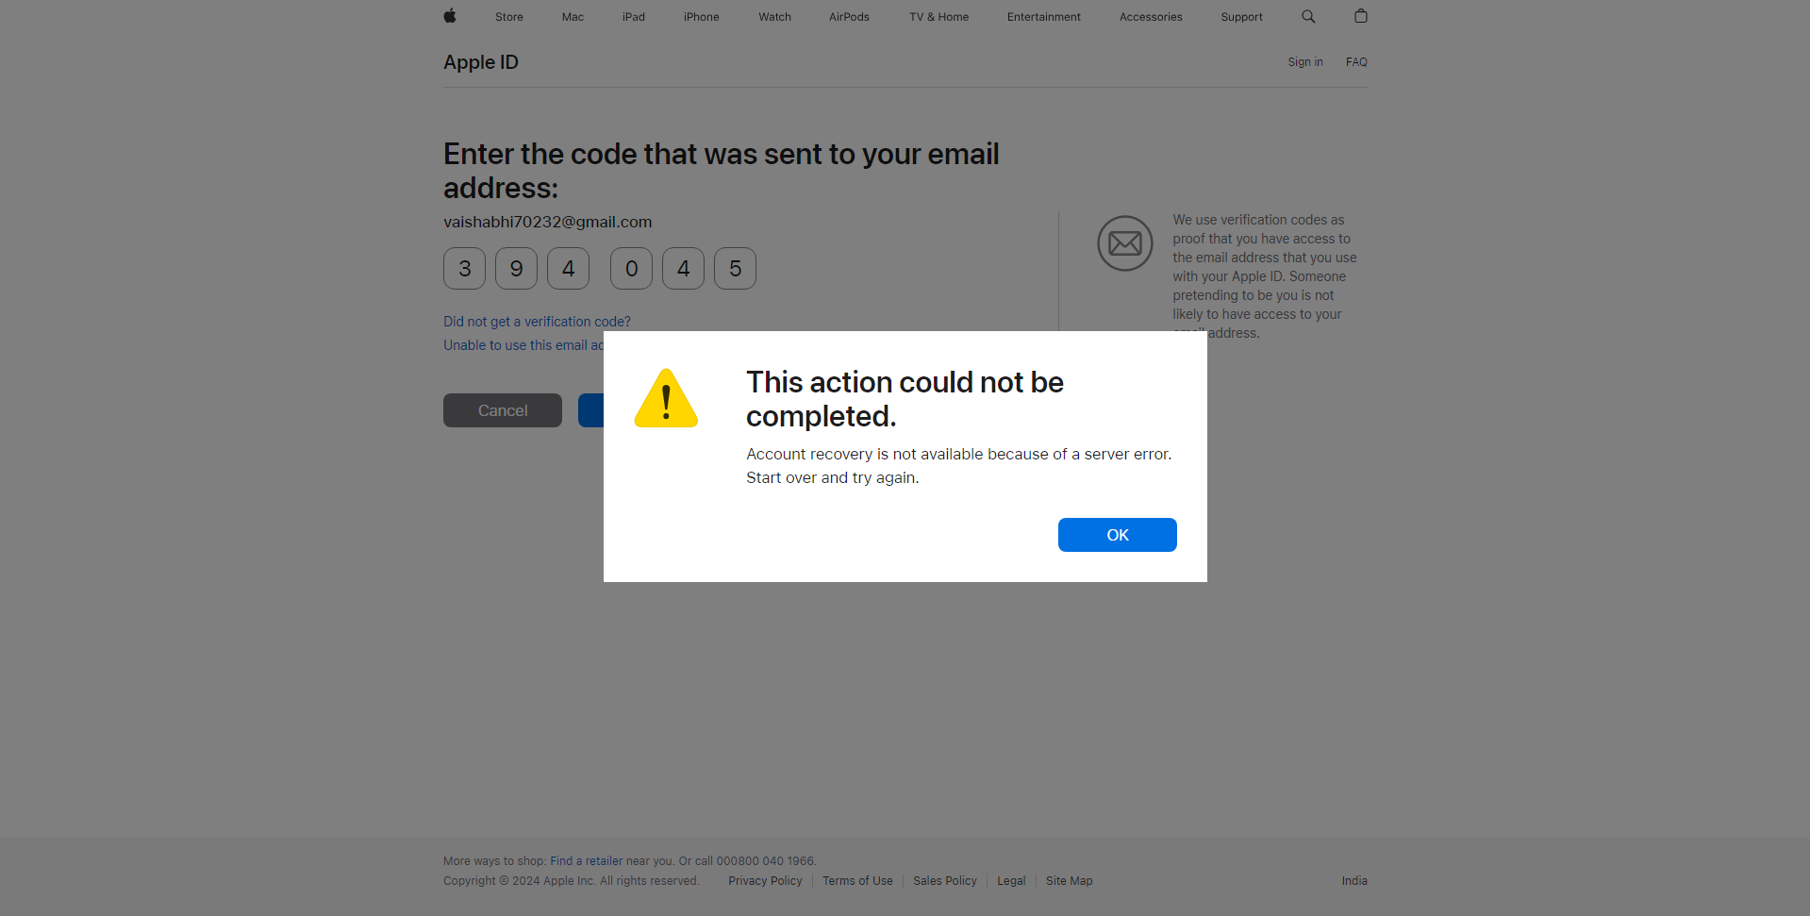This screenshot has height=916, width=1810.
Task: Open the Site Map link
Action: [1069, 881]
